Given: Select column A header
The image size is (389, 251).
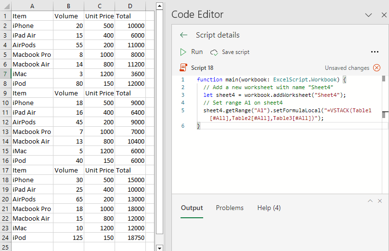Looking at the screenshot, I should click(x=32, y=6).
